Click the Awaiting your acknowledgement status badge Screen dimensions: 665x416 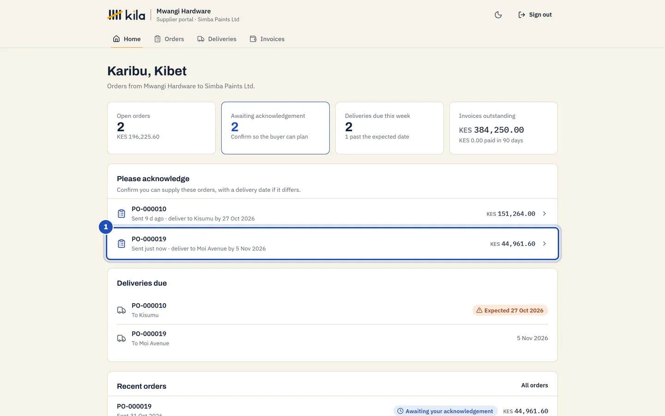(445, 411)
